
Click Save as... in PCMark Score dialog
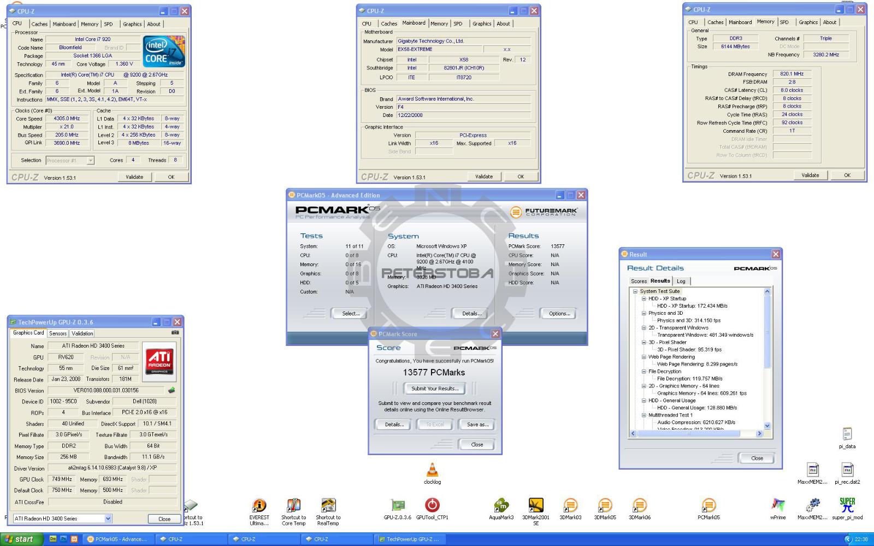pos(477,425)
